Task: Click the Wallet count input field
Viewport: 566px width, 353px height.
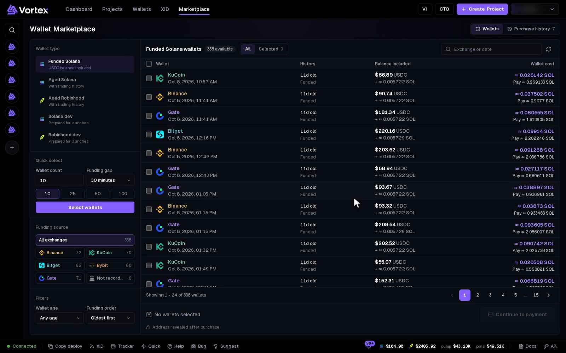Action: [x=59, y=180]
